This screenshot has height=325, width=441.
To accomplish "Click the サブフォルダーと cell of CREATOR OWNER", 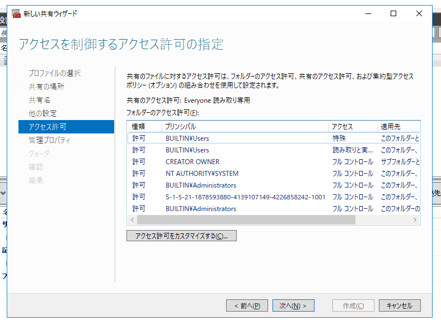I will [400, 162].
